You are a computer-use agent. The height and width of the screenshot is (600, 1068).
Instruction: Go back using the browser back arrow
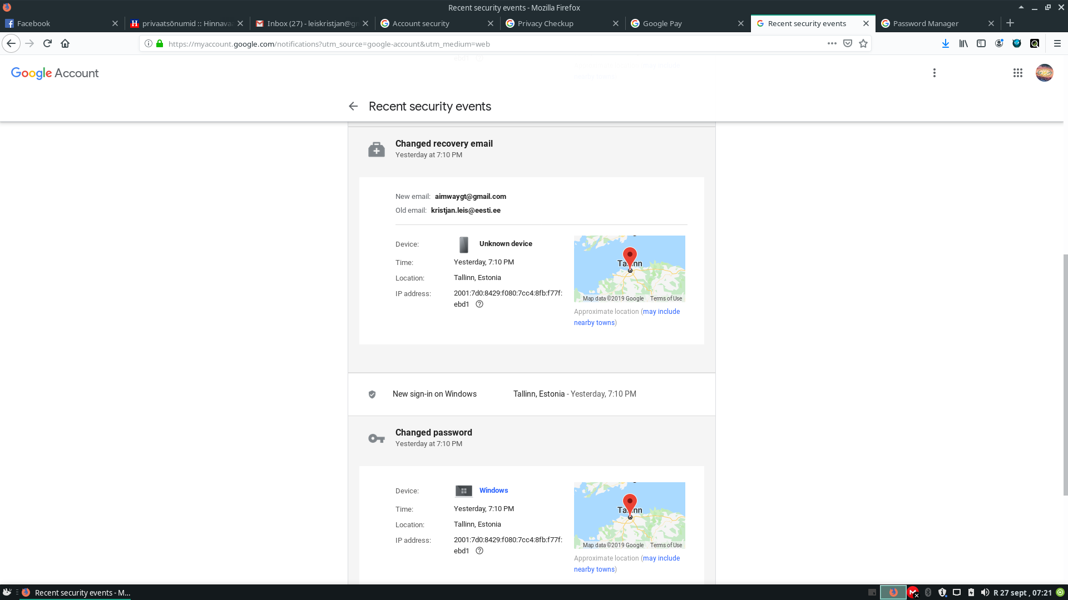click(11, 43)
